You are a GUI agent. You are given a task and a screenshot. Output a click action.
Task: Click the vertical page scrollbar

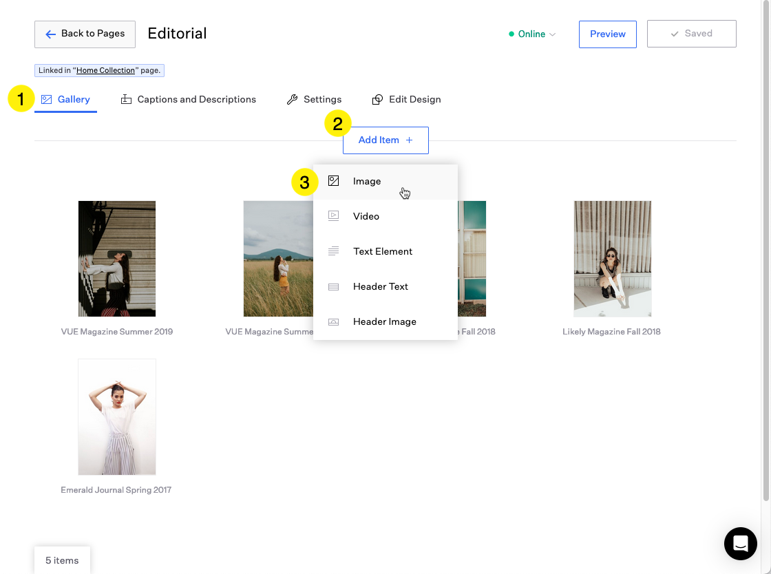[765, 251]
